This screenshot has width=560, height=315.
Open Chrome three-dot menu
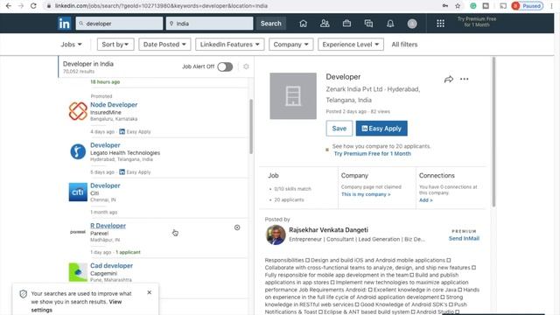pos(552,6)
